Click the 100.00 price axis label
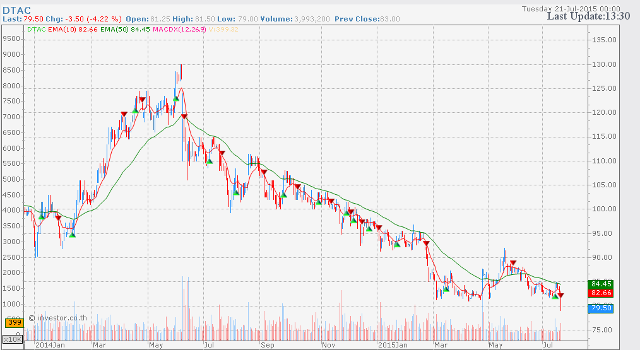This screenshot has width=640, height=350. tap(604, 209)
